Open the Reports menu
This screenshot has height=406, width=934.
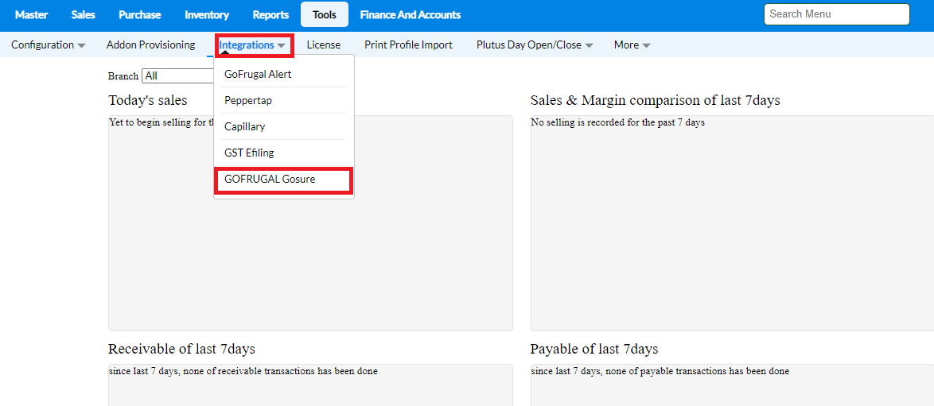click(270, 15)
